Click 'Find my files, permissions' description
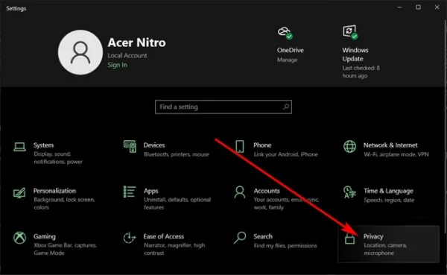The image size is (447, 275). [285, 246]
